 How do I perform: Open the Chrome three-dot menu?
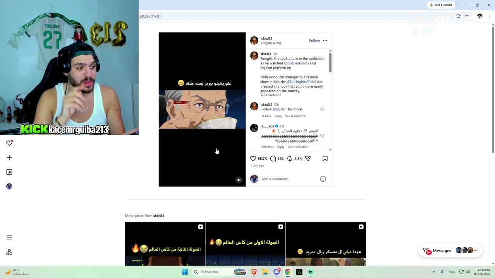coord(489,16)
